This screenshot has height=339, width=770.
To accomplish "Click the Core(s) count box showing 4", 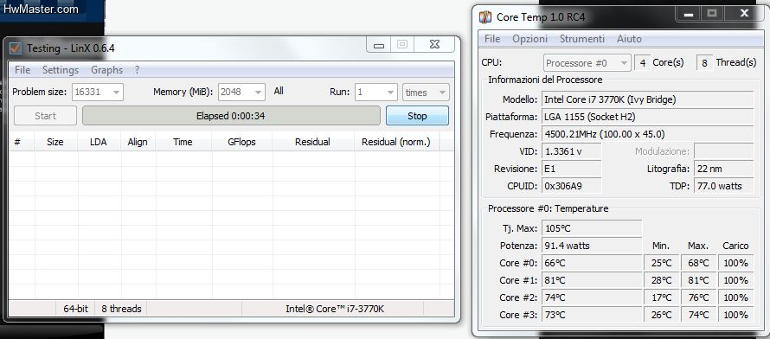I will 642,63.
